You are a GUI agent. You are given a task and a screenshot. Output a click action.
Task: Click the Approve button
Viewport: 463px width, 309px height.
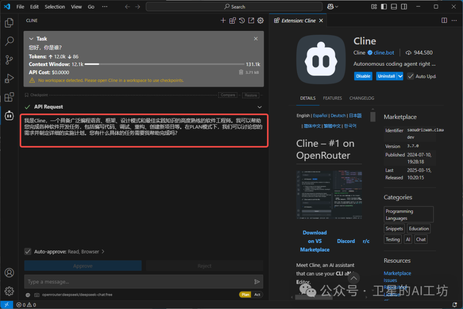click(x=83, y=265)
